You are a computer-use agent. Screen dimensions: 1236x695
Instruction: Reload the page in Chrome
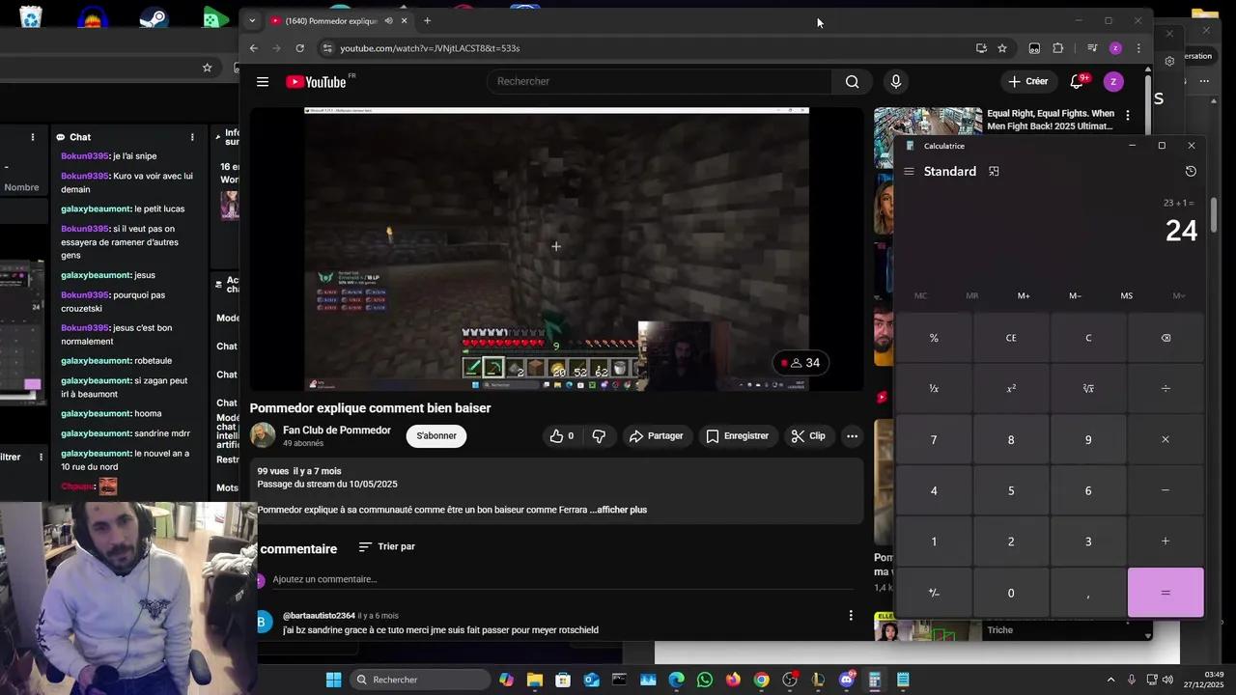tap(300, 48)
